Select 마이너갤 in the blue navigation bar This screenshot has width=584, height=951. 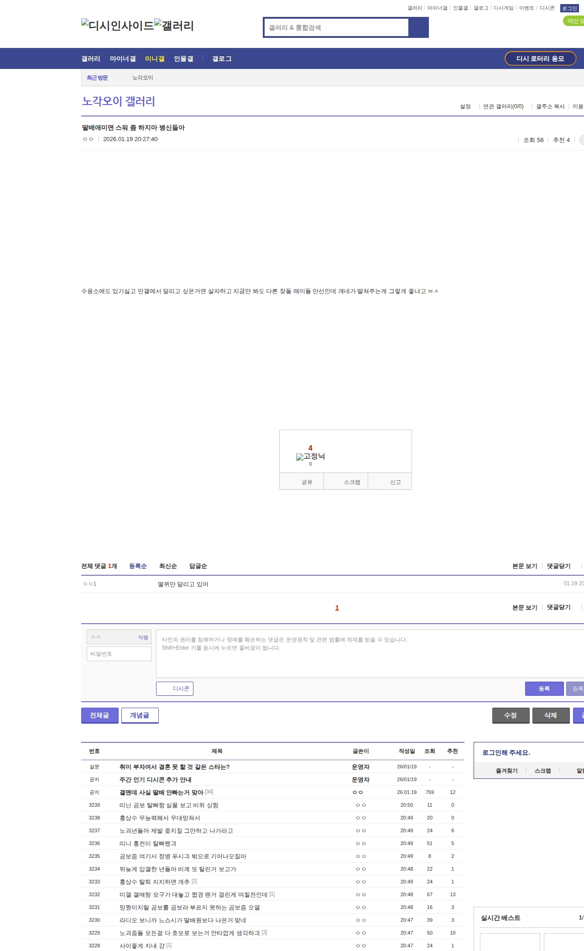point(123,59)
